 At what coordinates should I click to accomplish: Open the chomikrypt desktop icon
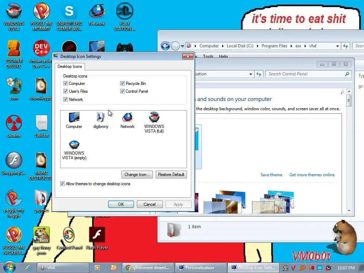[x=41, y=89]
